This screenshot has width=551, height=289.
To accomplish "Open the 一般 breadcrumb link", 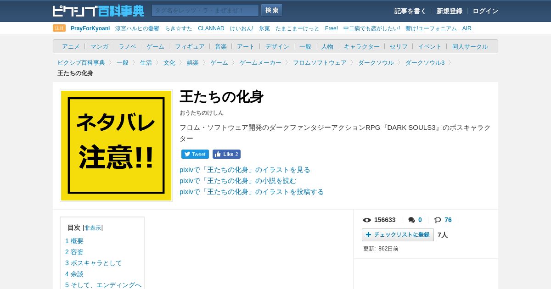I will point(123,62).
